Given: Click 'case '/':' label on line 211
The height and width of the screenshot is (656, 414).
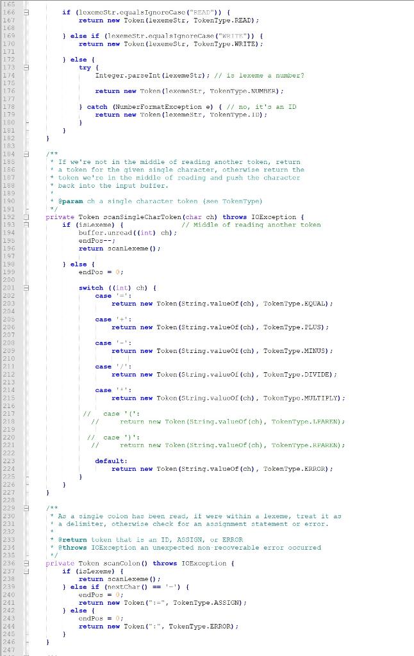Looking at the screenshot, I should tap(113, 367).
